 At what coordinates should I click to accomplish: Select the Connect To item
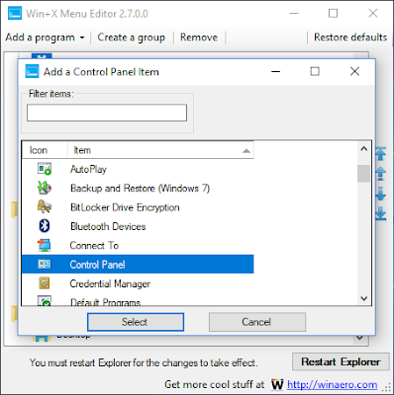(x=138, y=245)
